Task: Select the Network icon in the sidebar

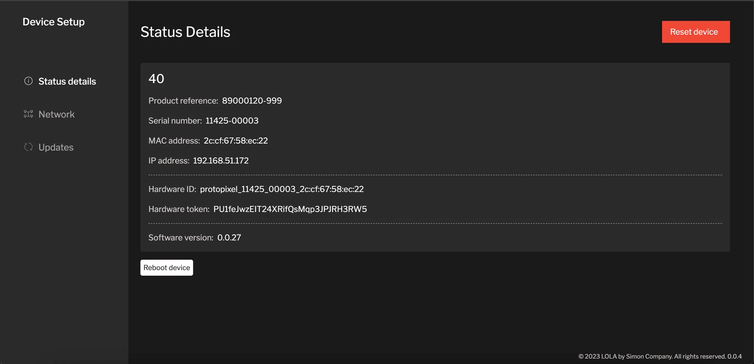Action: (x=28, y=114)
